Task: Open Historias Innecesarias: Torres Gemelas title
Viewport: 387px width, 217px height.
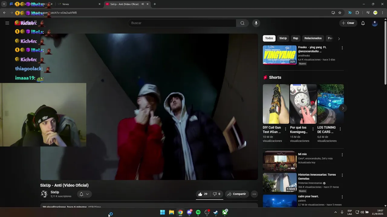Action: coord(317,177)
